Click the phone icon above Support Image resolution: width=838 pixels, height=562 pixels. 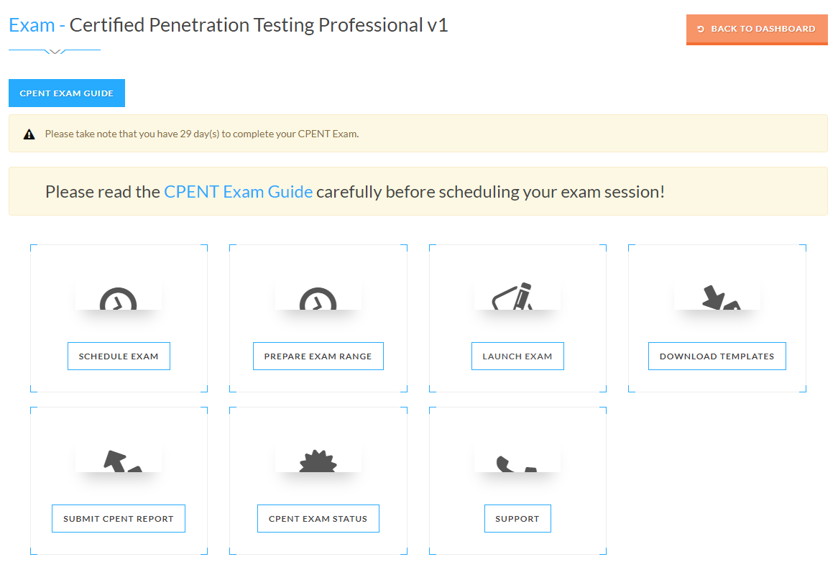tap(516, 463)
